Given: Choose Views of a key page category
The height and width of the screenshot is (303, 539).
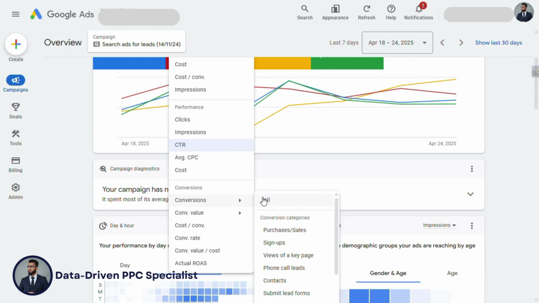Looking at the screenshot, I should (x=294, y=255).
